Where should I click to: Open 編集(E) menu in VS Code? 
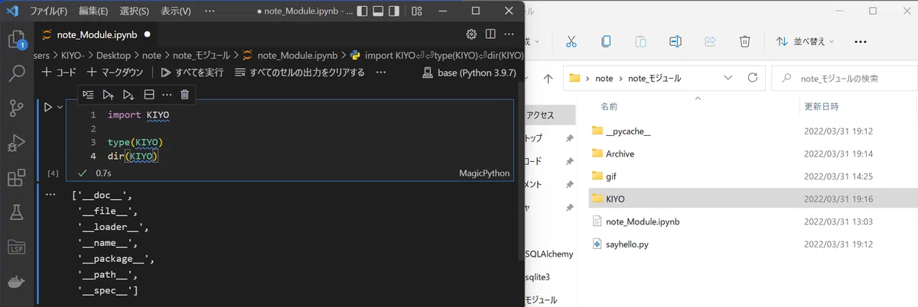coord(93,11)
